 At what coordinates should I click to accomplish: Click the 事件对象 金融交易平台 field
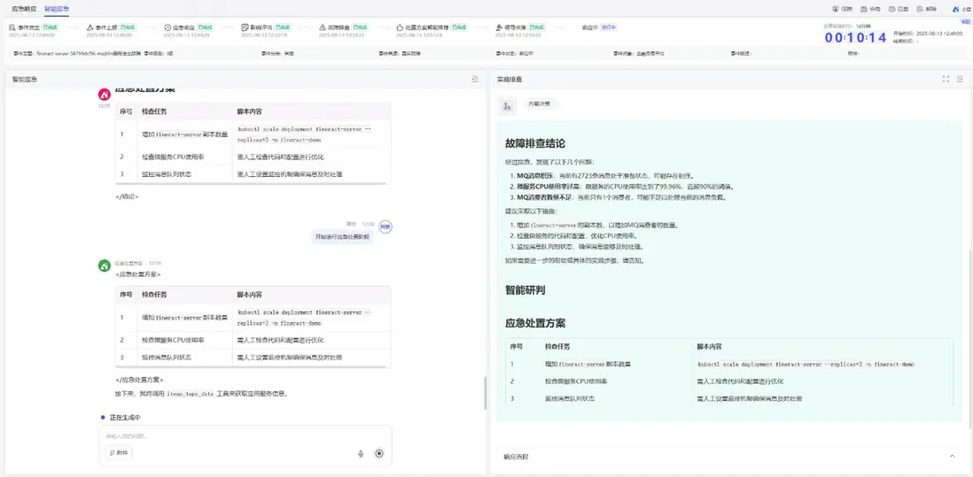click(639, 53)
